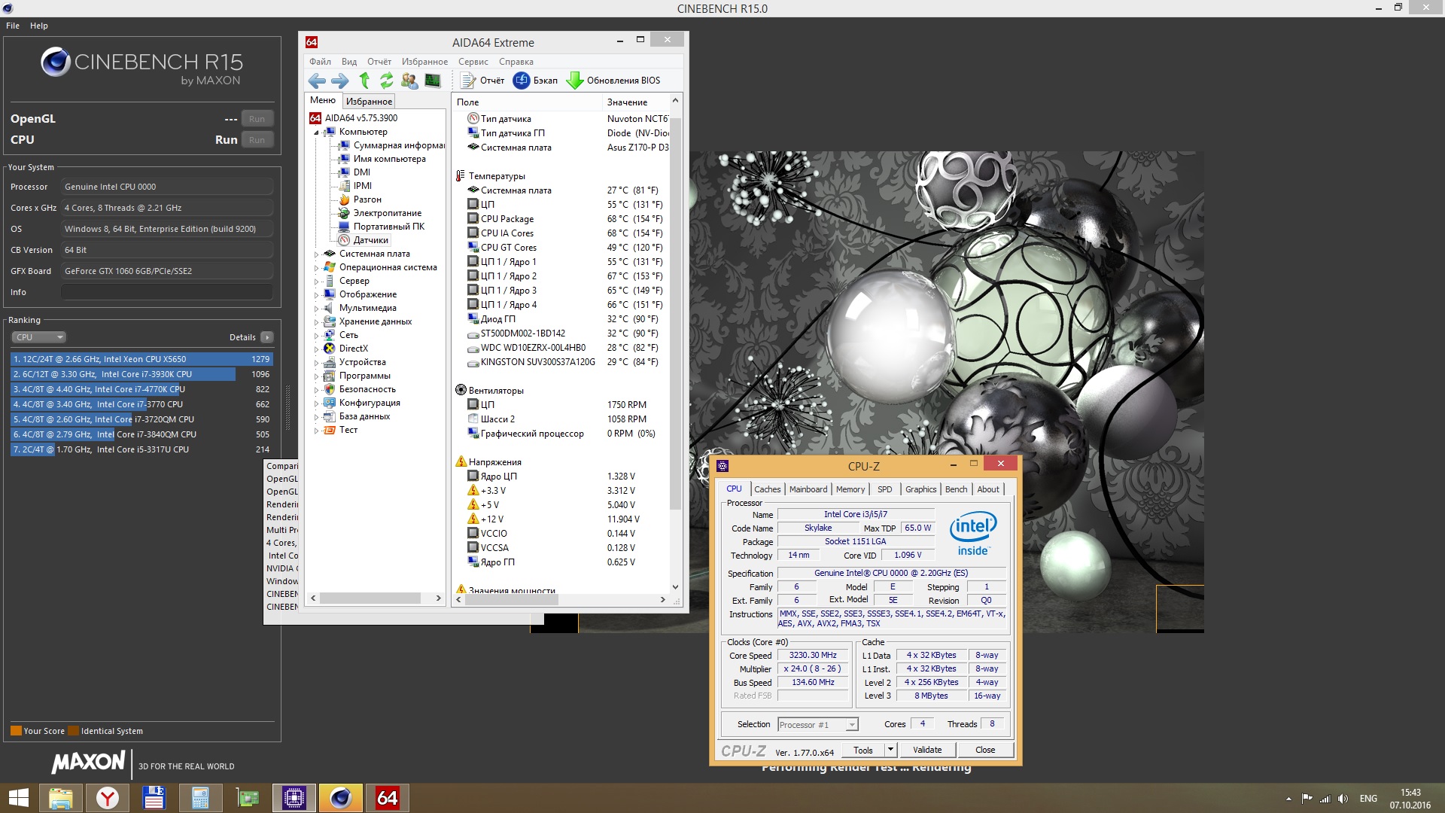
Task: Switch to the CPU-Z Memory tab
Action: pyautogui.click(x=850, y=489)
